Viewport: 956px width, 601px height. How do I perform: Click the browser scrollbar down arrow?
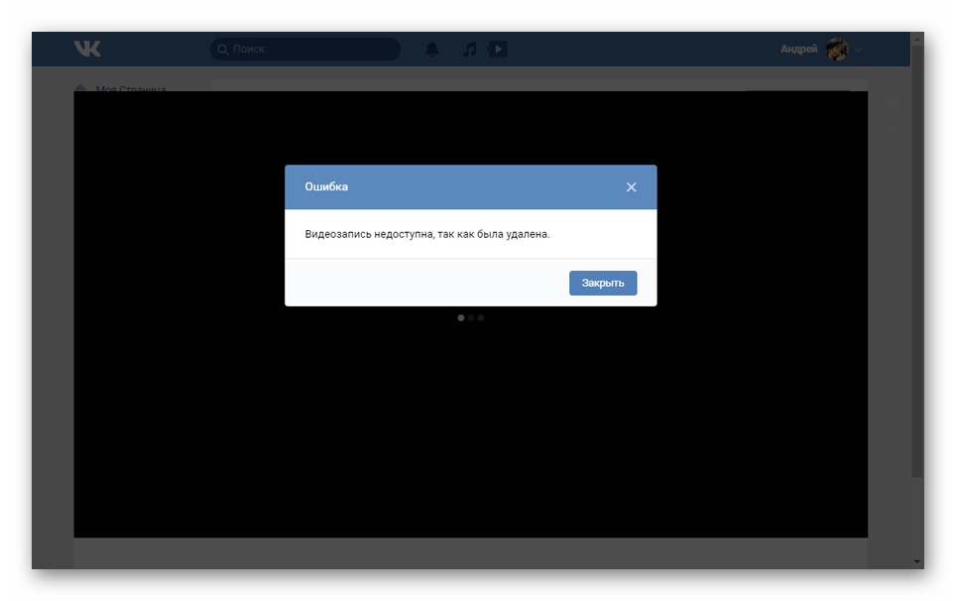pyautogui.click(x=917, y=561)
